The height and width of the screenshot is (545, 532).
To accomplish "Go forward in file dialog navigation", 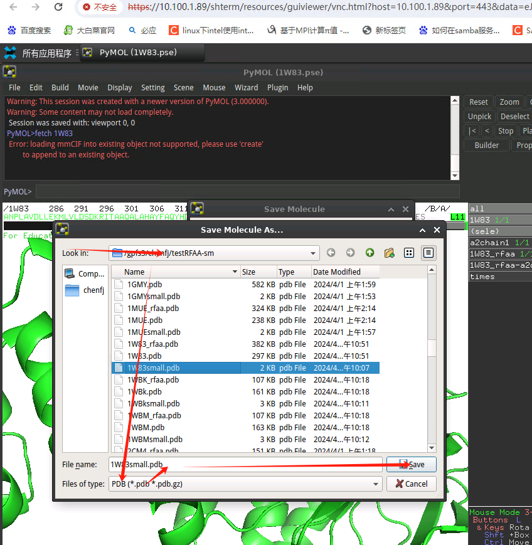I will tap(350, 253).
